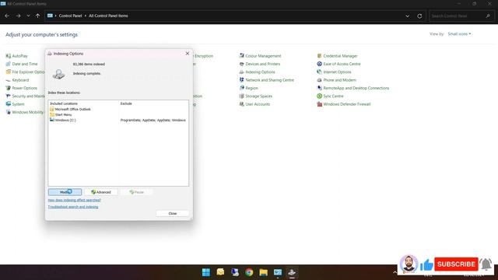Go forward in Control Panel navigation
498x280 pixels.
click(18, 16)
